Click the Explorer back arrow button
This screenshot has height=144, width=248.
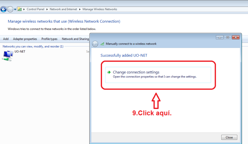[x=4, y=9]
